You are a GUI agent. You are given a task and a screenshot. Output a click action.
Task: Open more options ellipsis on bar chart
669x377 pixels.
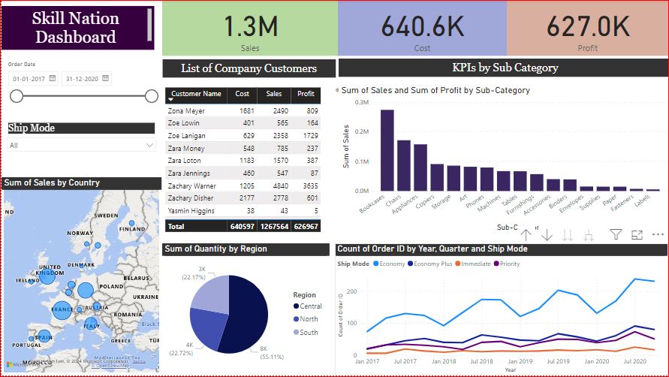point(658,234)
